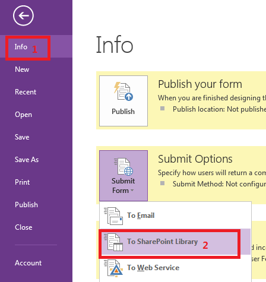
Task: Expand the Submit Form dropdown button
Action: click(123, 176)
